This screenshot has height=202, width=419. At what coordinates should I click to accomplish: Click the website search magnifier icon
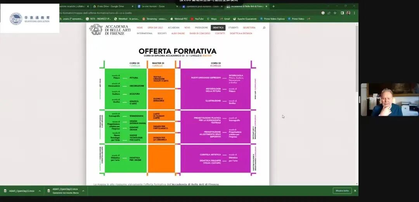264,28
